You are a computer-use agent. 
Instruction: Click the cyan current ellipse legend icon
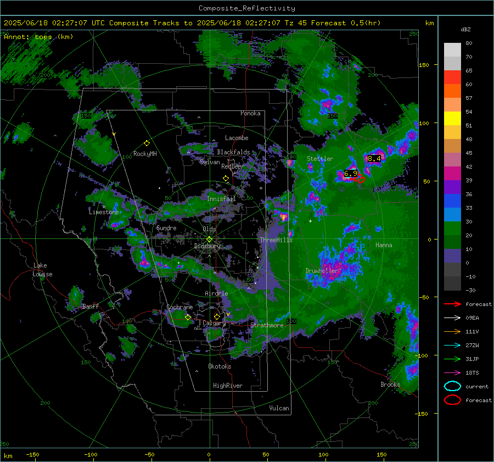(452, 386)
